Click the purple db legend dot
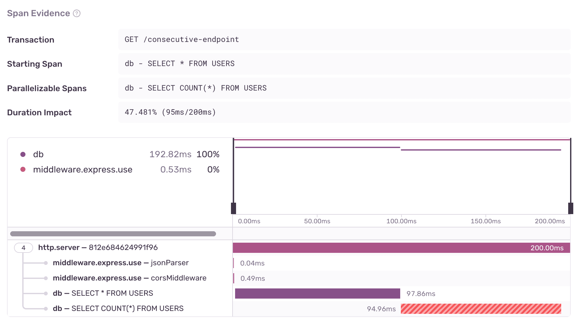Image resolution: width=579 pixels, height=324 pixels. tap(23, 154)
